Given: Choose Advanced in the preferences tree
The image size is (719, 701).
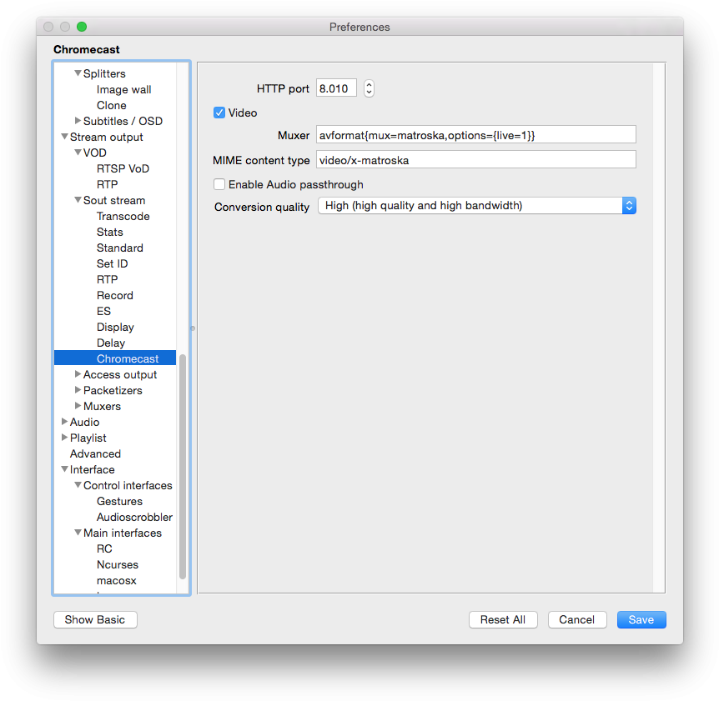Looking at the screenshot, I should pos(95,454).
